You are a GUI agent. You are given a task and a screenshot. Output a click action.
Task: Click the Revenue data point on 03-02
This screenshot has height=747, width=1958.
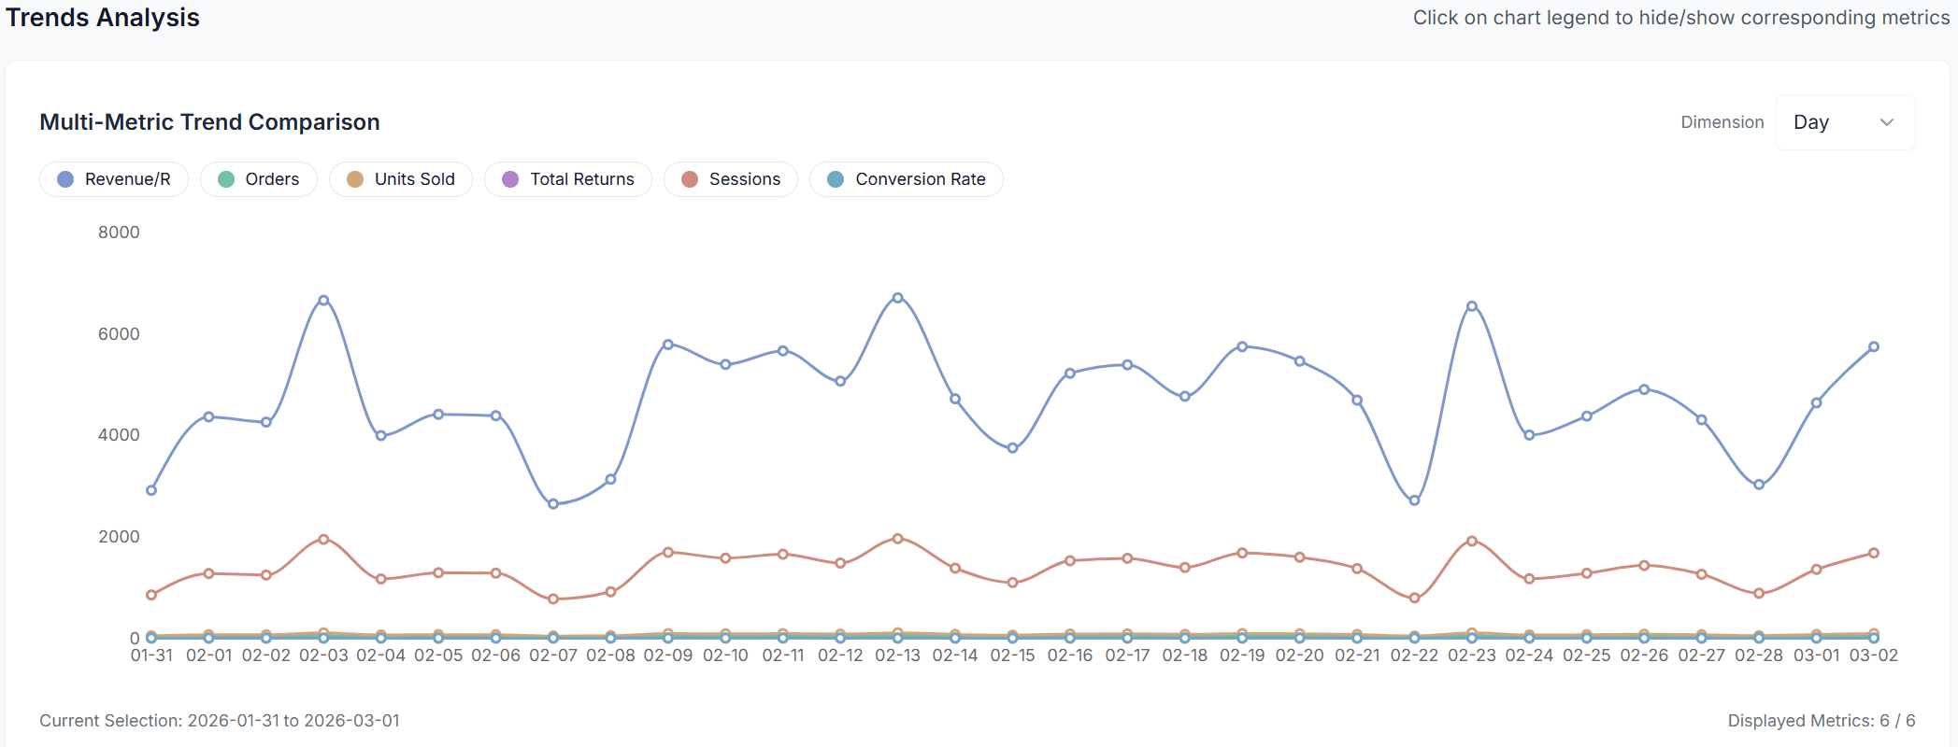tap(1874, 346)
